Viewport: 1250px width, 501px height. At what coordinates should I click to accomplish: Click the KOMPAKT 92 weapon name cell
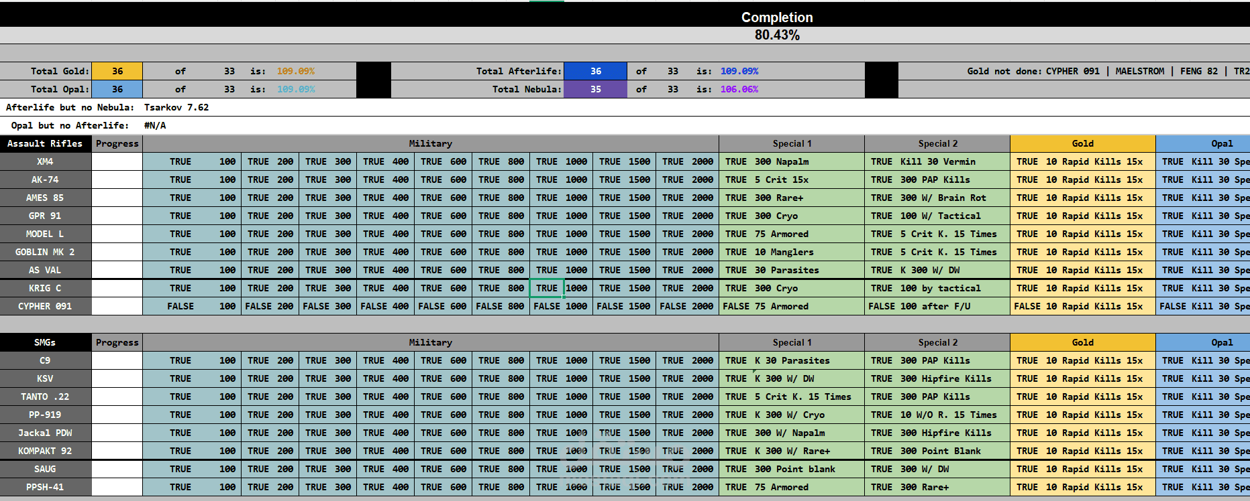(46, 451)
